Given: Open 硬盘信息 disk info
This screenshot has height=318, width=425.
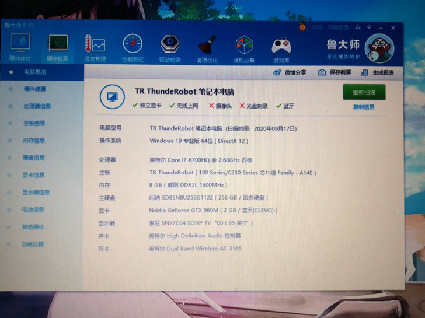Looking at the screenshot, I should coord(34,158).
